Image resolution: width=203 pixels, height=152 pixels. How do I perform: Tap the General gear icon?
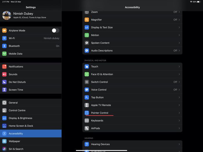click(4, 102)
